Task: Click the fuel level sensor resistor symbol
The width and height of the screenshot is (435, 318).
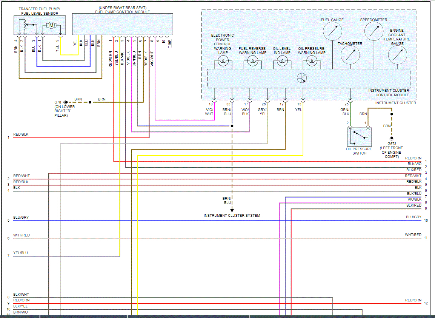Action: [x=25, y=25]
